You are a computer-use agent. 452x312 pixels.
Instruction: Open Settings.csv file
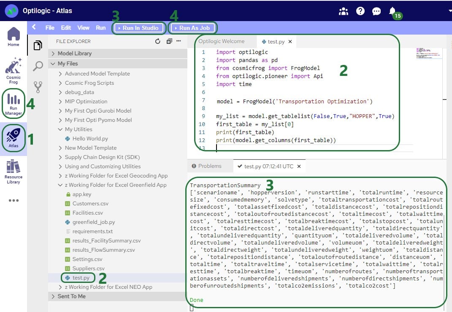pos(87,259)
